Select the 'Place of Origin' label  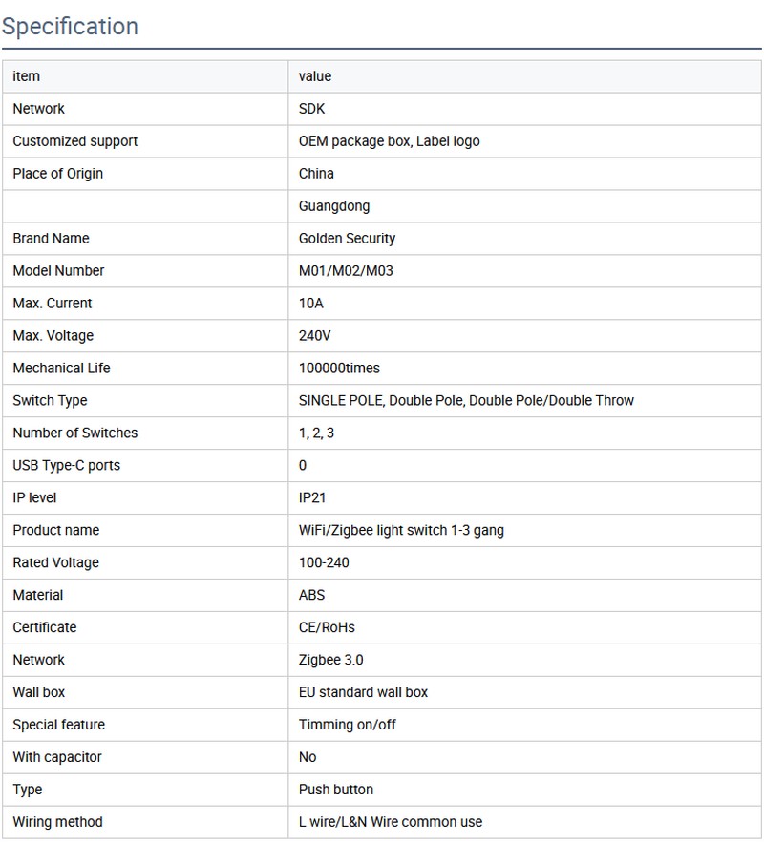click(58, 174)
